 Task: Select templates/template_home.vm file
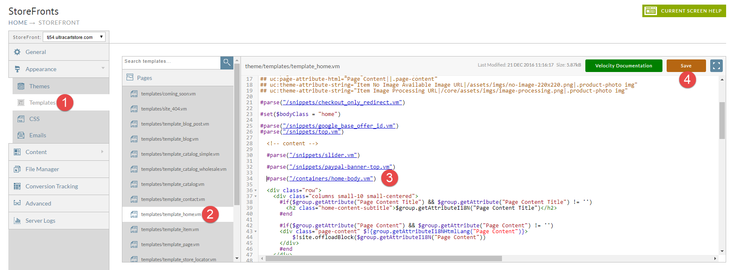pos(178,214)
